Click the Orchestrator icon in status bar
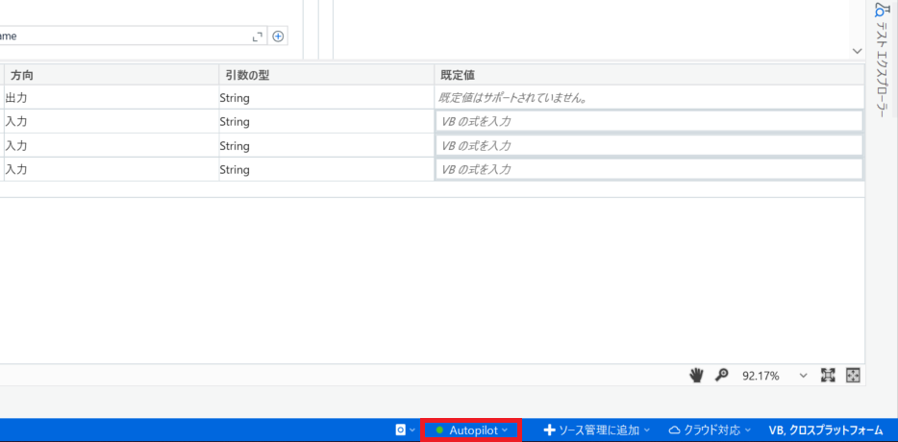The height and width of the screenshot is (442, 898). point(401,430)
